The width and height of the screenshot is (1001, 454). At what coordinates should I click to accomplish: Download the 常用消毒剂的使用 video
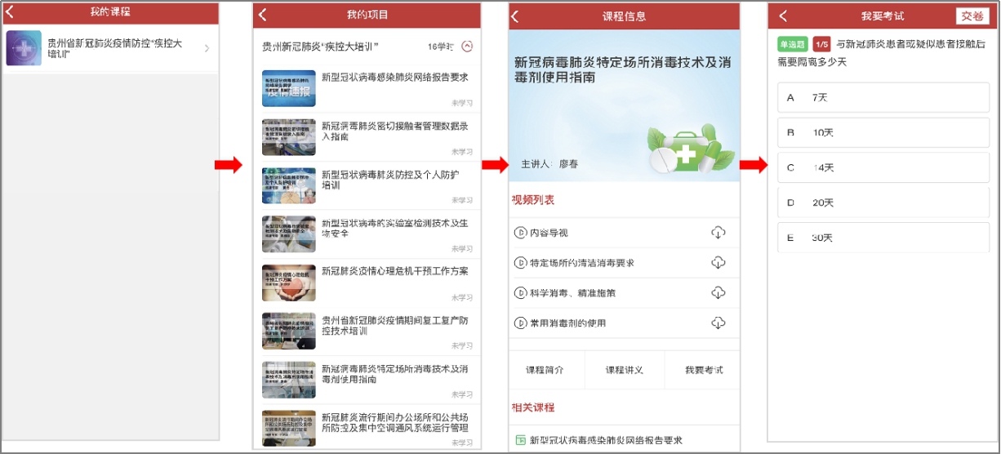(x=718, y=323)
